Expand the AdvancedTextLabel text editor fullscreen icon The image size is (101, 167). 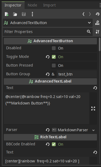point(93,109)
